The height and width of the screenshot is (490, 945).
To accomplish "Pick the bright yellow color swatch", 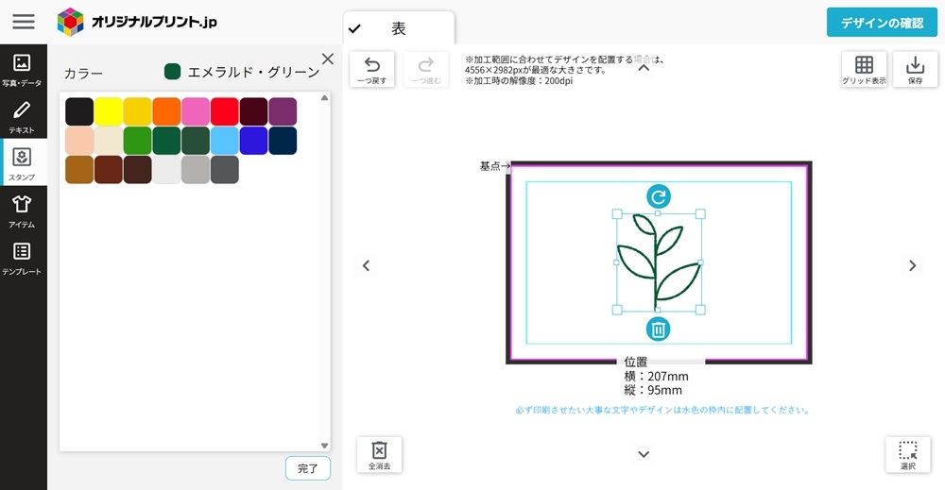I will [109, 111].
